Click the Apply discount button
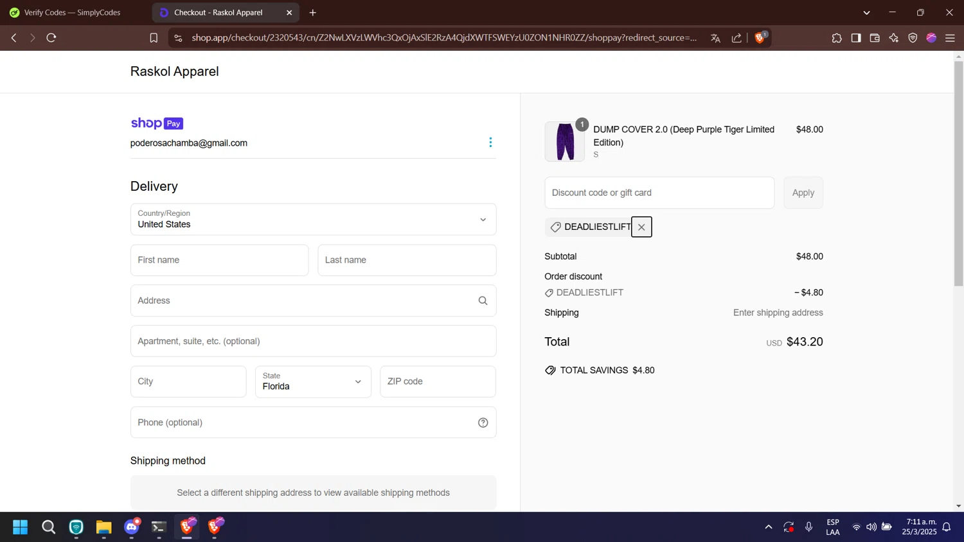 click(x=803, y=193)
